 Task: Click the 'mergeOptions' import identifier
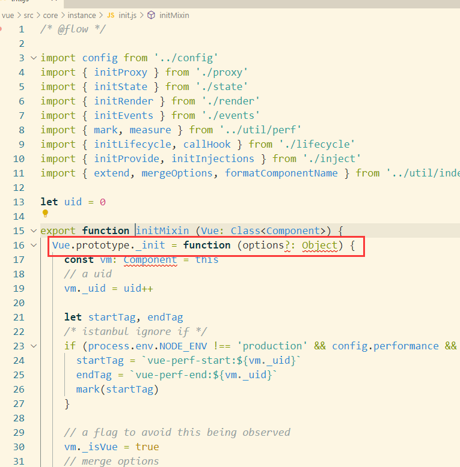[177, 173]
